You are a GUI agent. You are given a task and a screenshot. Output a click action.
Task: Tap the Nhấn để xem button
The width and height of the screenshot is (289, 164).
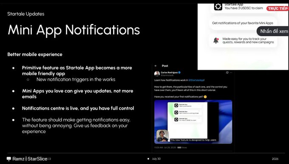point(273,31)
